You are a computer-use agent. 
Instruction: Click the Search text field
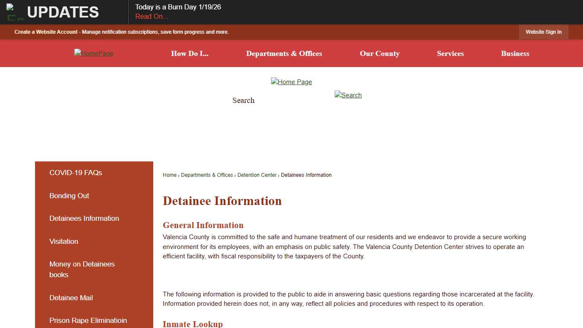tap(243, 100)
